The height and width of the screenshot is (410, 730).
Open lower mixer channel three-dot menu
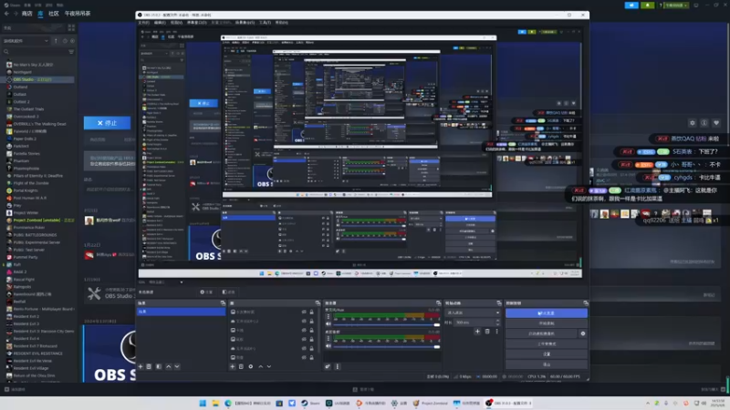click(328, 339)
